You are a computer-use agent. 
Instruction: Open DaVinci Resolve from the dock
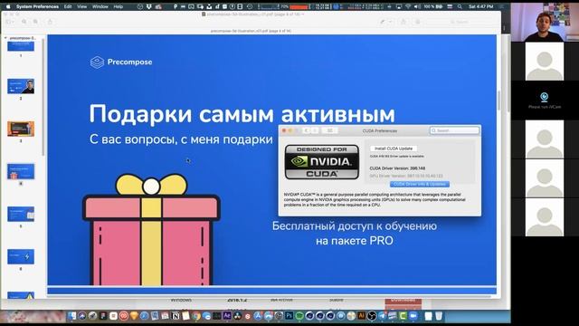(237, 316)
